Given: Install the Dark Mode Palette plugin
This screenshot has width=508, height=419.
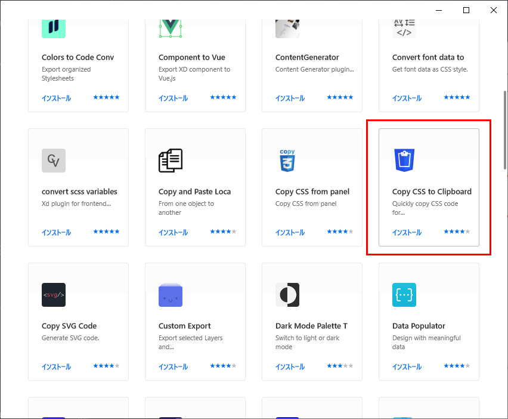Looking at the screenshot, I should [x=290, y=367].
